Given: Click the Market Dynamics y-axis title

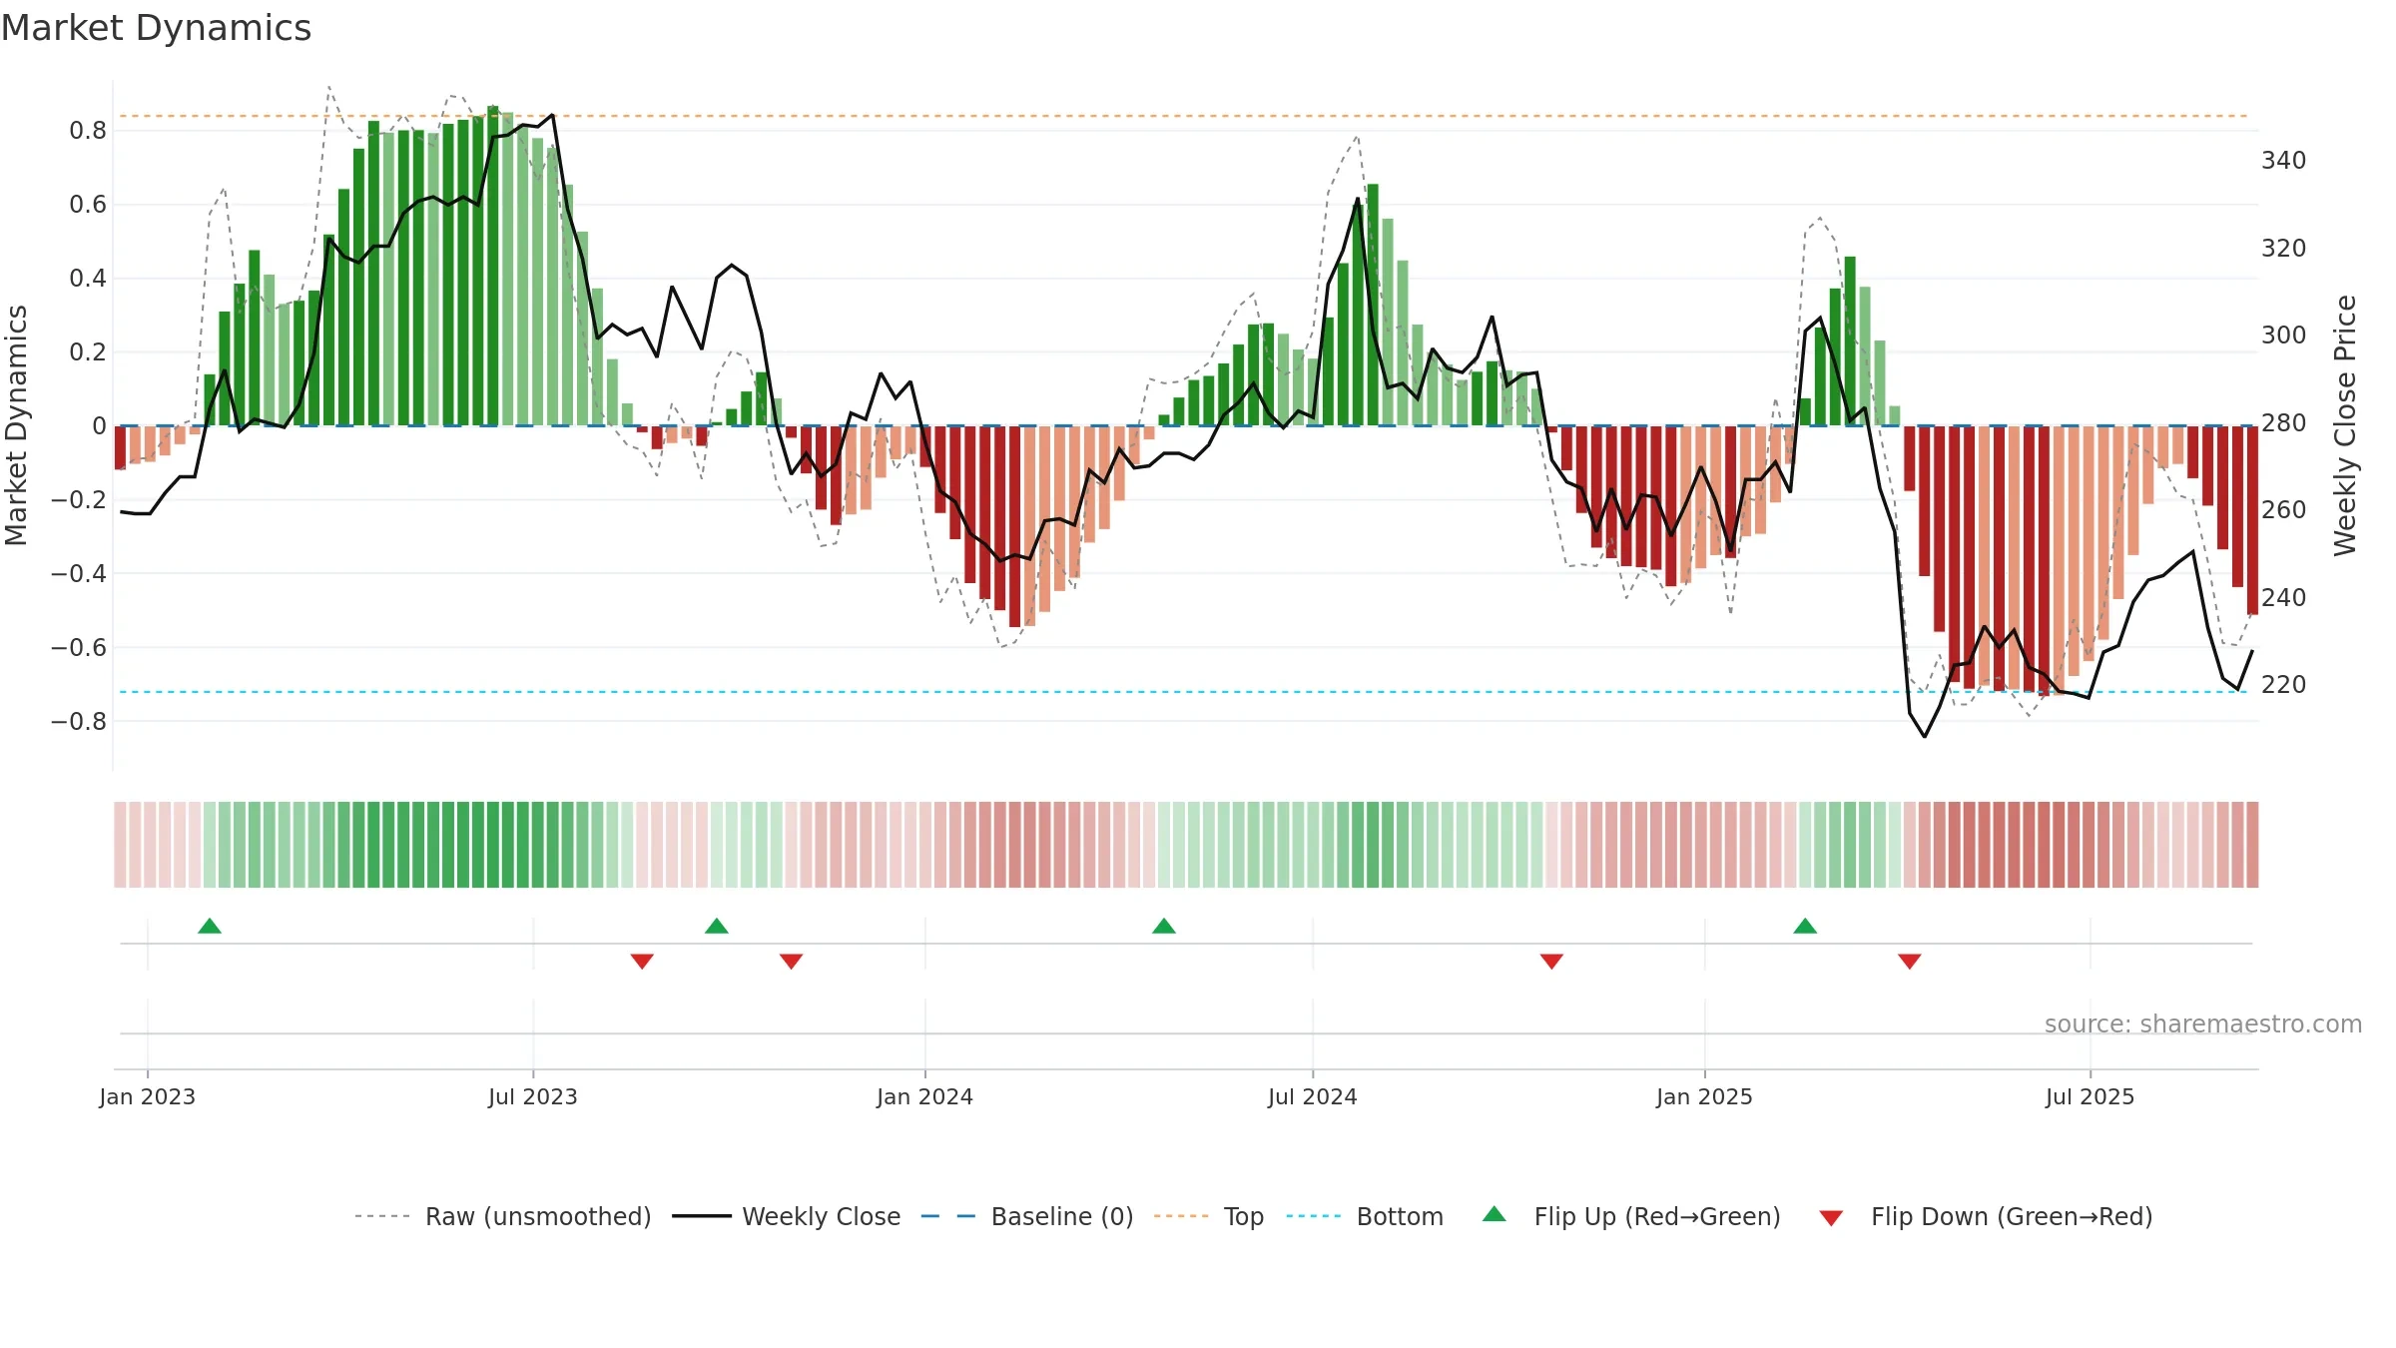Looking at the screenshot, I should tap(16, 425).
